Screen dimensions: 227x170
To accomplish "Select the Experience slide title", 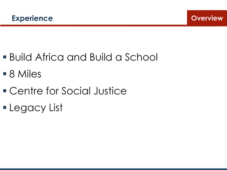I will click(32, 18).
